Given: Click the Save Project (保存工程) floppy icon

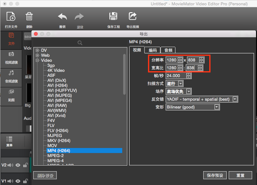Looking at the screenshot, I should click(113, 16).
